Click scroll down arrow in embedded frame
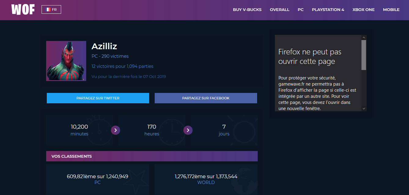The width and height of the screenshot is (409, 195). pyautogui.click(x=364, y=109)
